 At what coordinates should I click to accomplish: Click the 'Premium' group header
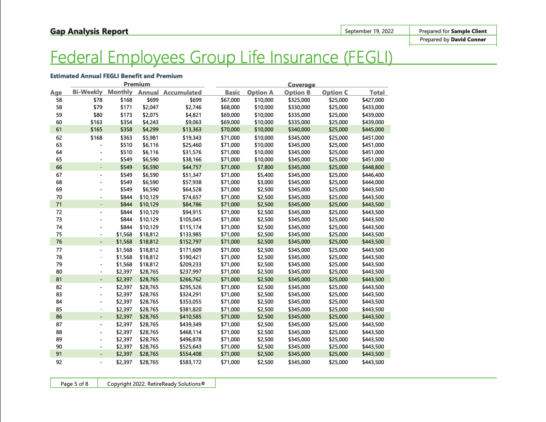click(137, 84)
